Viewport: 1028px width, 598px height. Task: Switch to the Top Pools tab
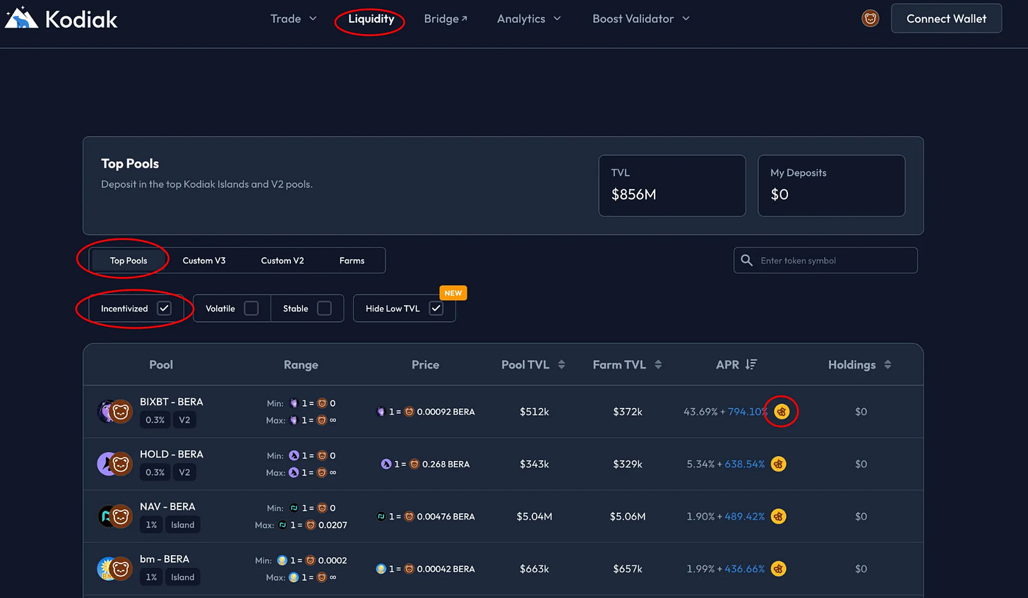128,261
